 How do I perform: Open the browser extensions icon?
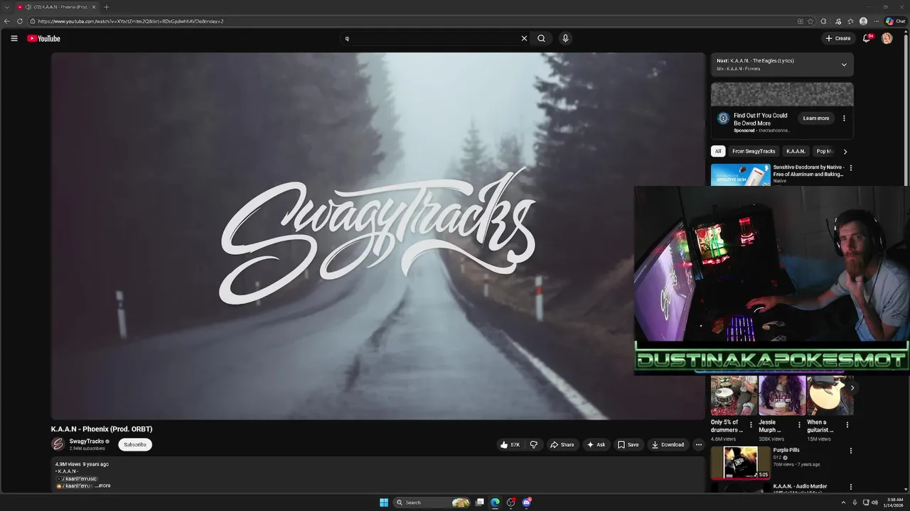(823, 21)
